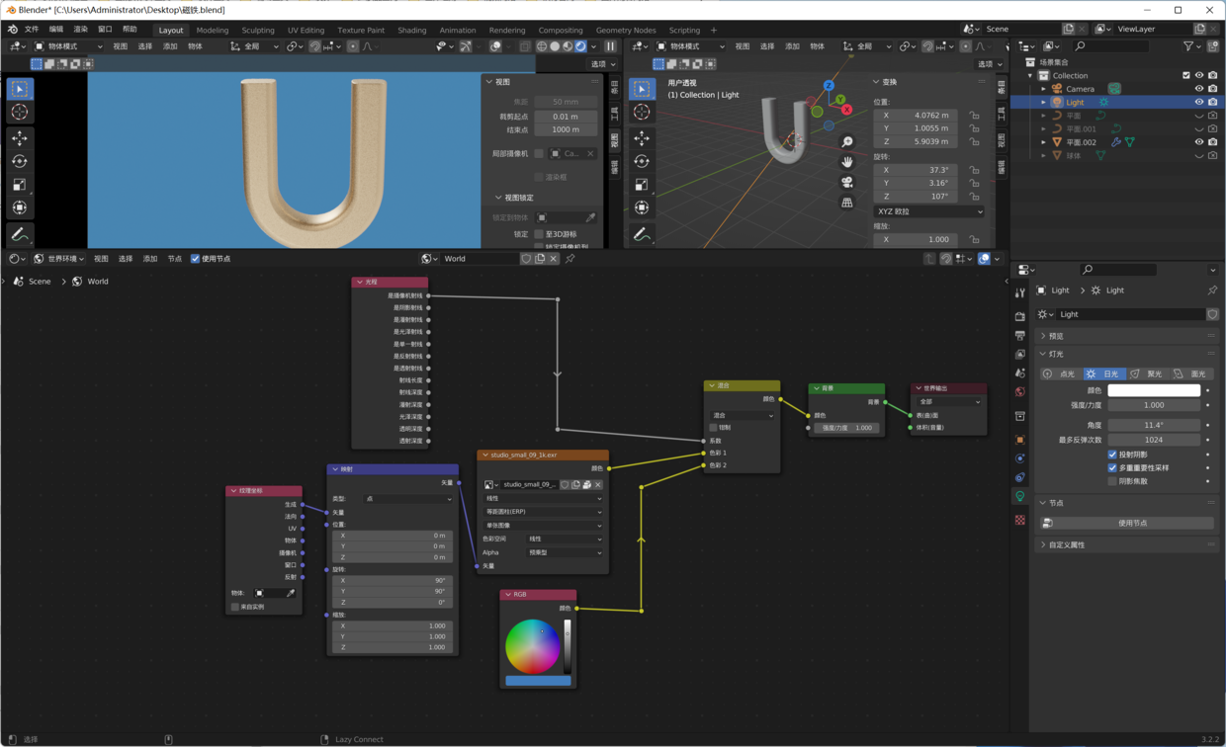Click the viewport zoom magnifier icon
The width and height of the screenshot is (1226, 747).
847,142
